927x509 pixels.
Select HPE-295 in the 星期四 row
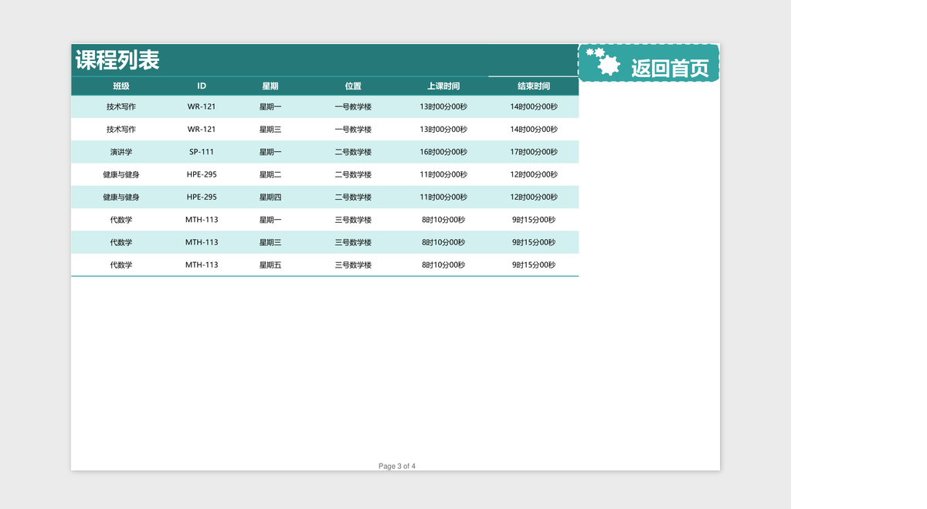pyautogui.click(x=202, y=197)
